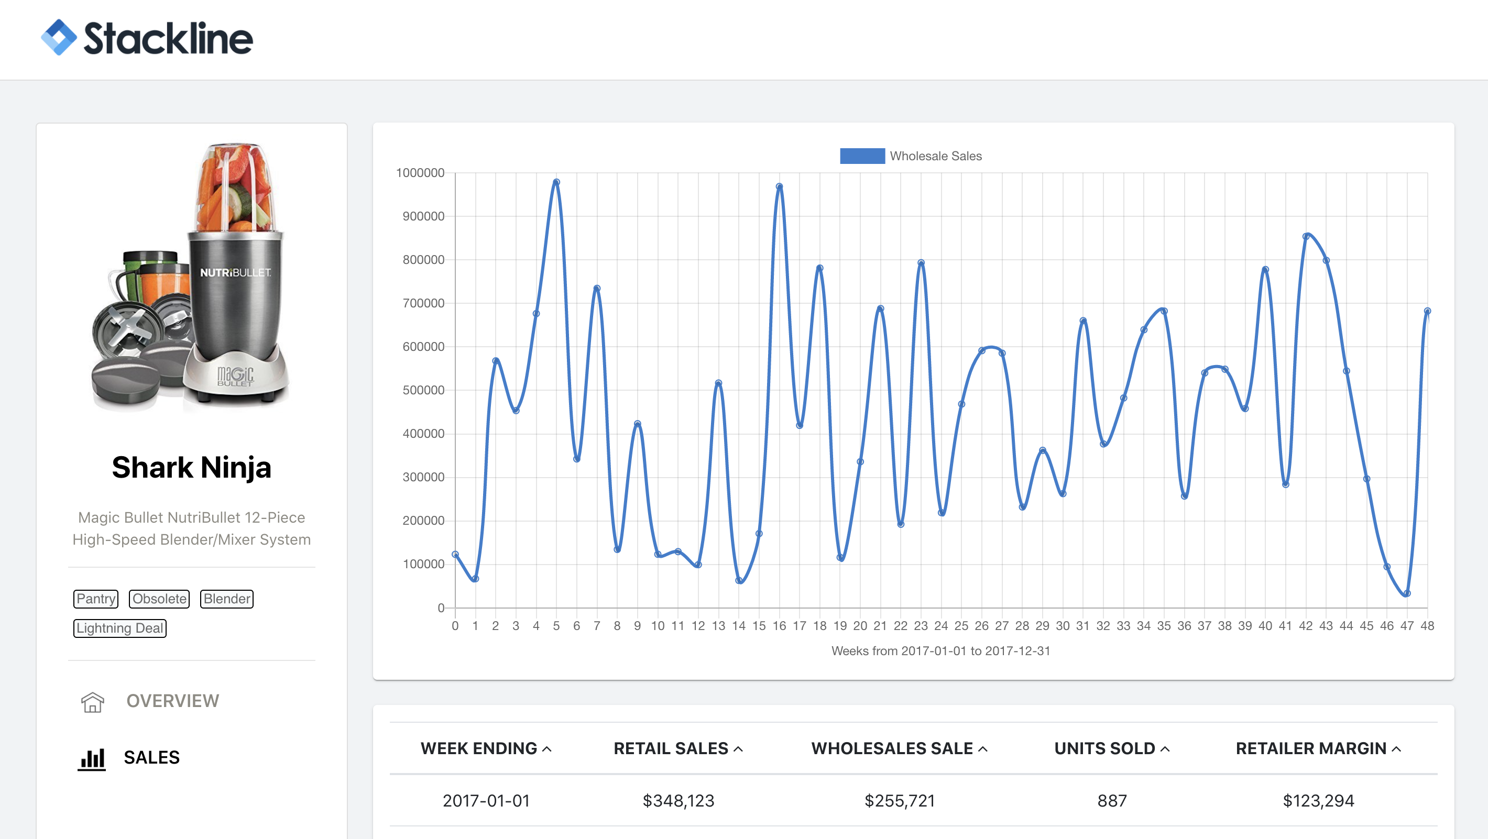The image size is (1488, 839).
Task: Select the Lightning Deal tag
Action: coord(119,628)
